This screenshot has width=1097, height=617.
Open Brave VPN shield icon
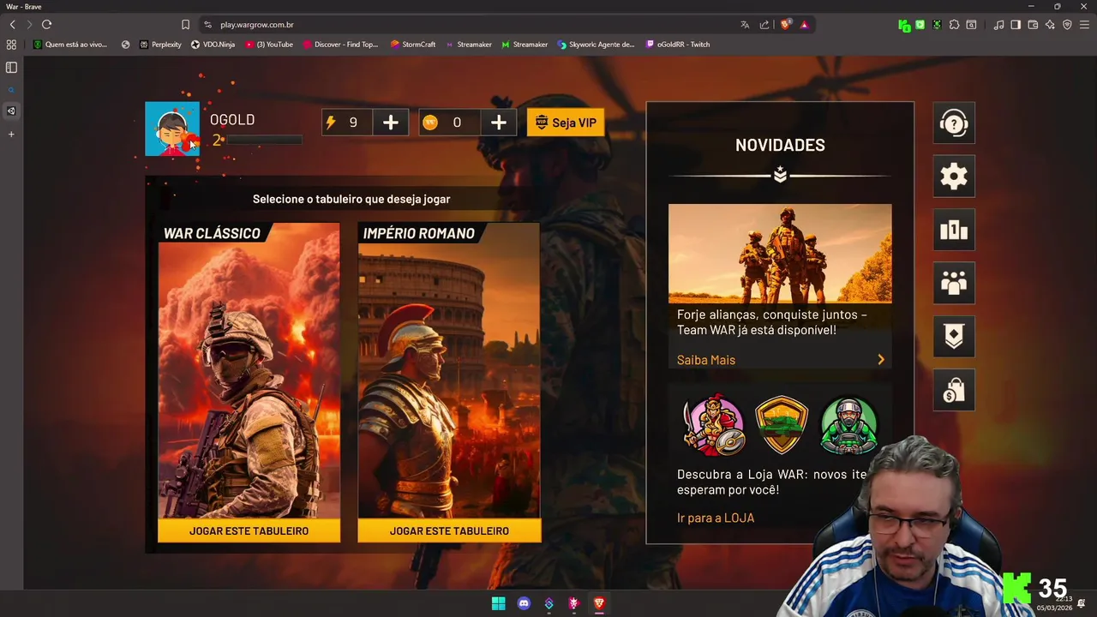[x=1067, y=25]
